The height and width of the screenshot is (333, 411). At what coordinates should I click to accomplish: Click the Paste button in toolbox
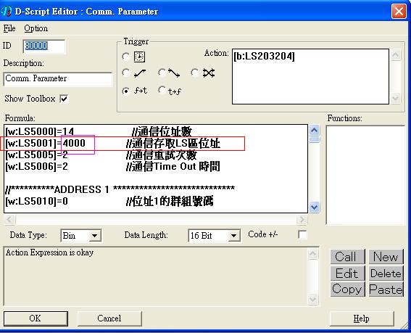[x=386, y=289]
